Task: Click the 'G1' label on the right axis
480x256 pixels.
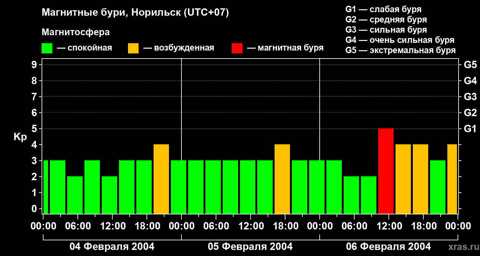Action: point(470,129)
